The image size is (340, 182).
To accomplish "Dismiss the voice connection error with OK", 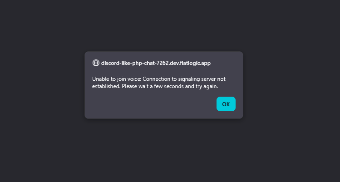I will (226, 104).
